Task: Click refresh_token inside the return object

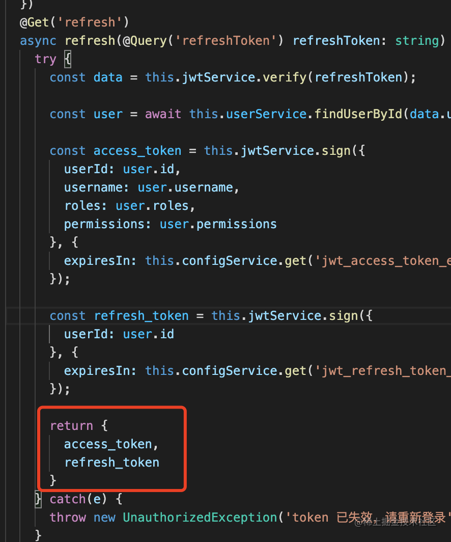Action: pos(111,463)
